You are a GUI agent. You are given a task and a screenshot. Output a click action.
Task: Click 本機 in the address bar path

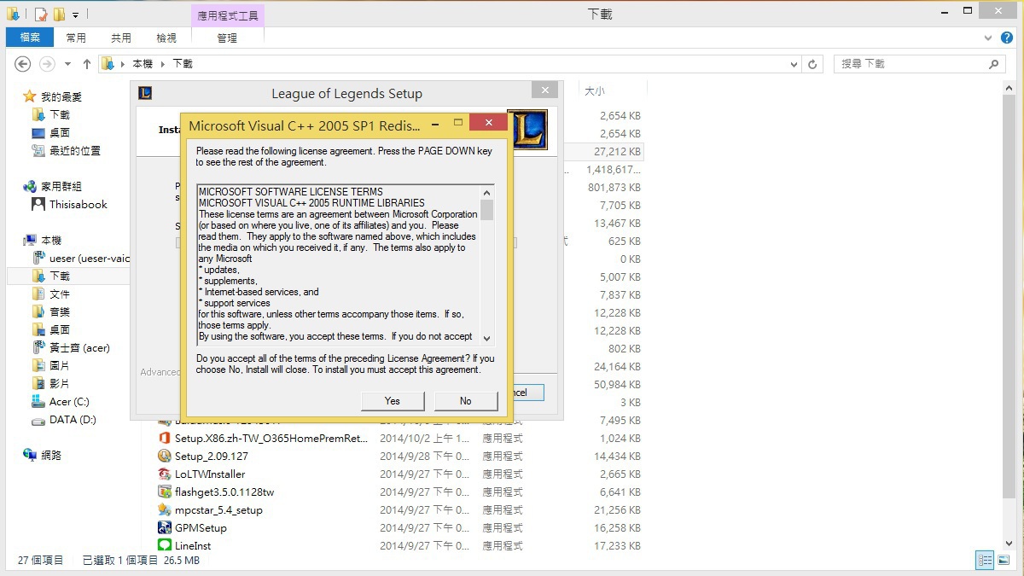click(x=142, y=64)
